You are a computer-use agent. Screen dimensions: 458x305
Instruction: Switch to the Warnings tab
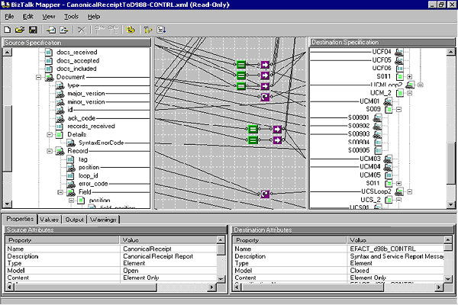(x=103, y=220)
